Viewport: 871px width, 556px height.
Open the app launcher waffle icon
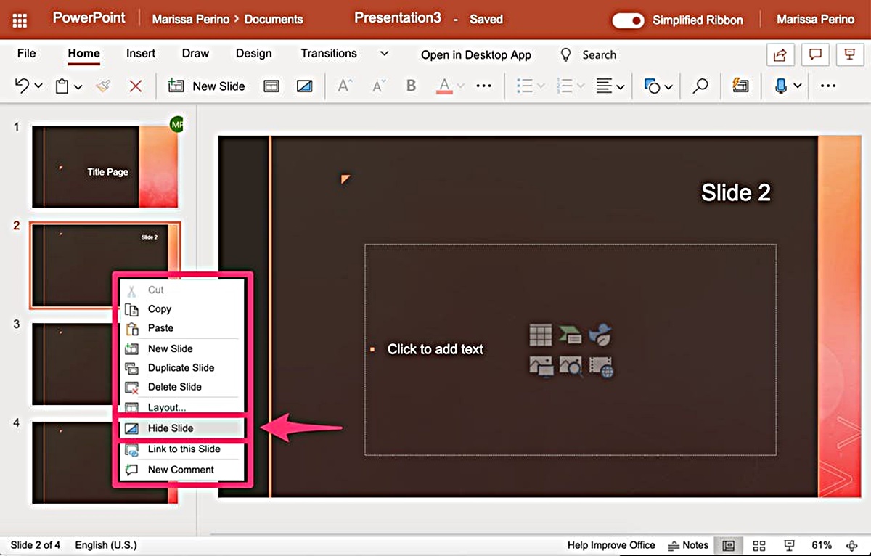point(20,20)
